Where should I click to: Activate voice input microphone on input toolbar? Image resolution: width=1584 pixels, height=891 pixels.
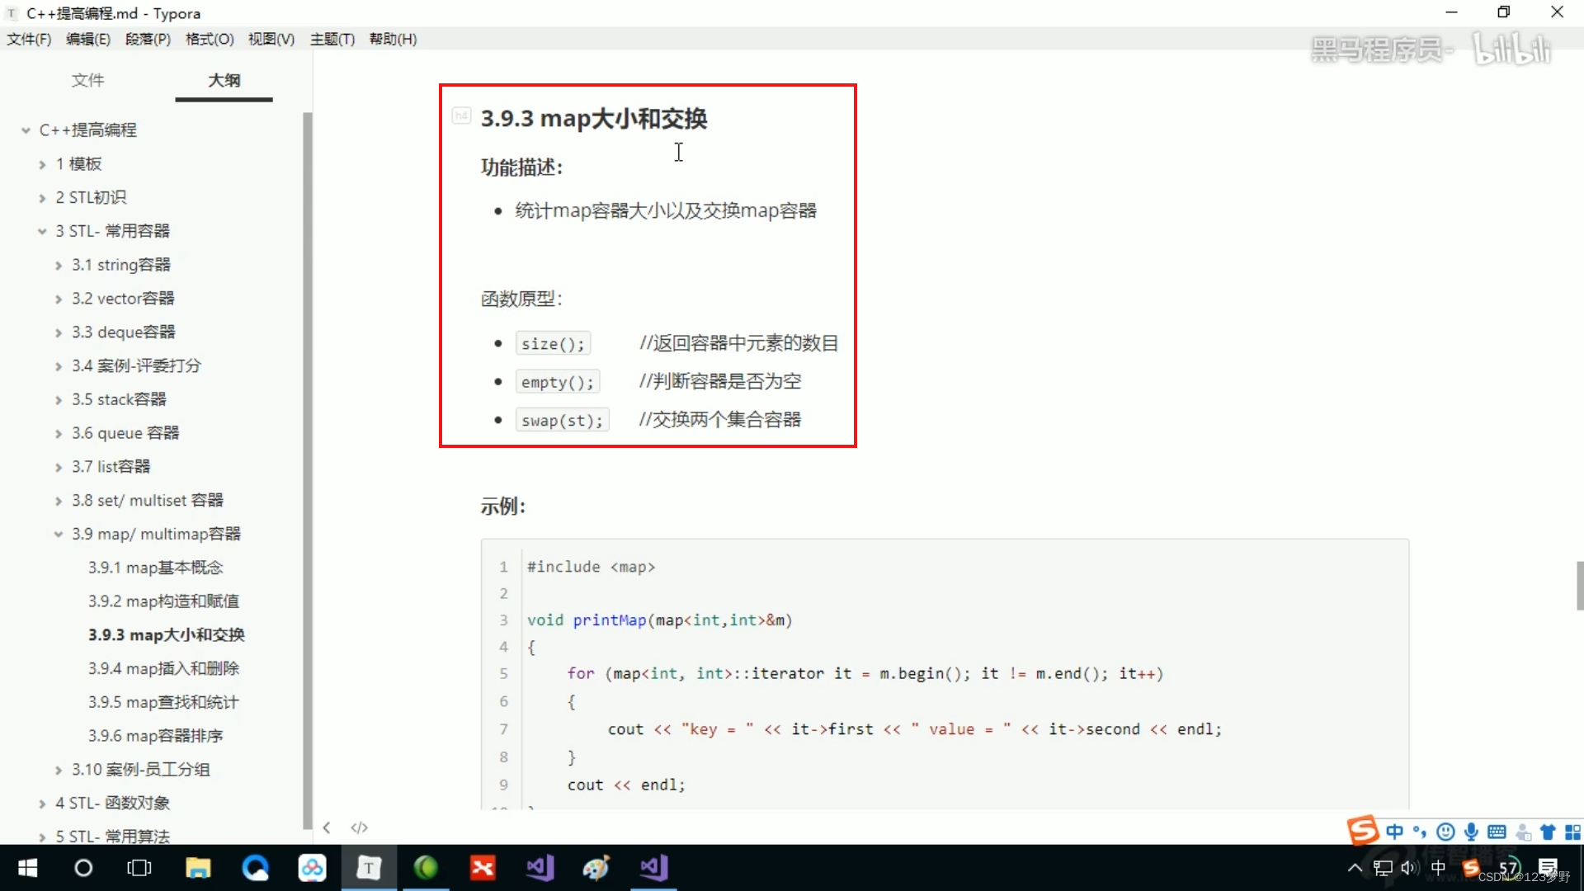1472,832
